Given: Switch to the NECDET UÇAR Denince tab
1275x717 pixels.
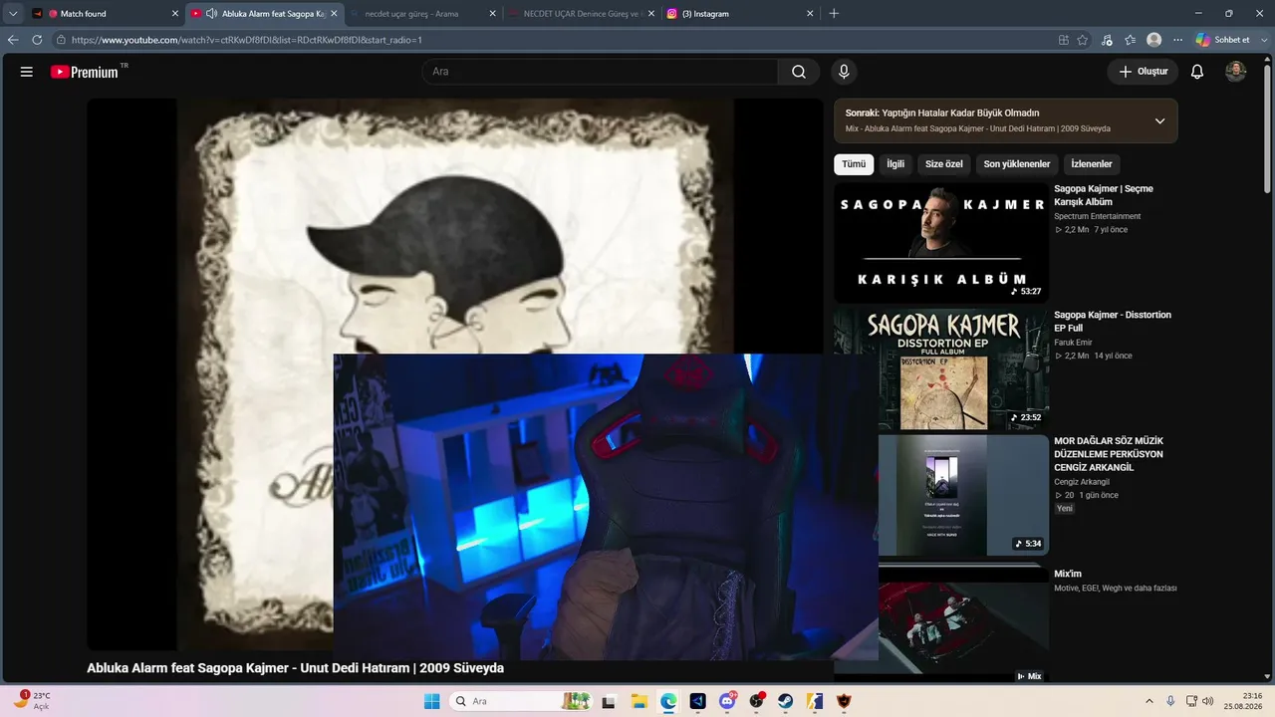Looking at the screenshot, I should click(582, 14).
